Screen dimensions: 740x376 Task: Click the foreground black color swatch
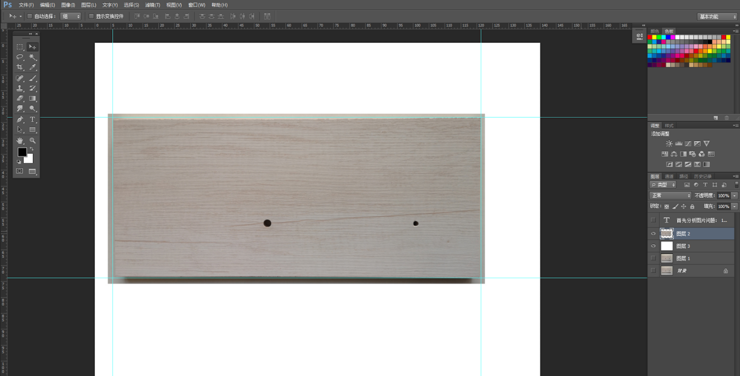[x=22, y=152]
